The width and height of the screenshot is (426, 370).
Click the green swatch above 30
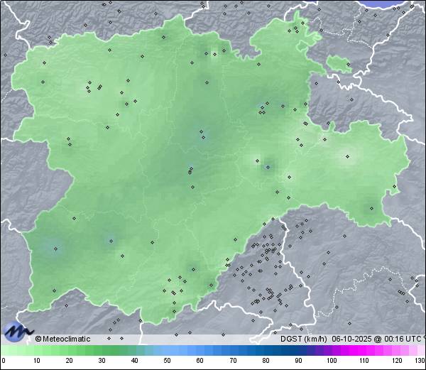tap(102, 351)
